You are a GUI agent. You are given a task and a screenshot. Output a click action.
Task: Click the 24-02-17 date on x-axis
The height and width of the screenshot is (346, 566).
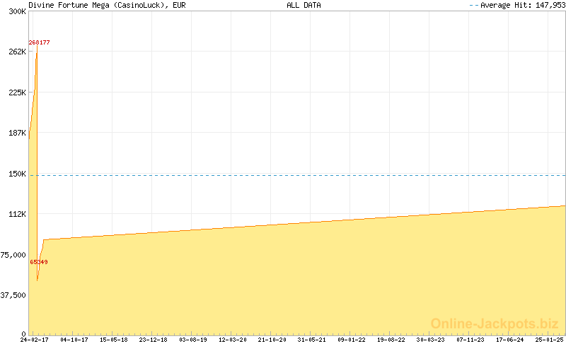(x=34, y=340)
